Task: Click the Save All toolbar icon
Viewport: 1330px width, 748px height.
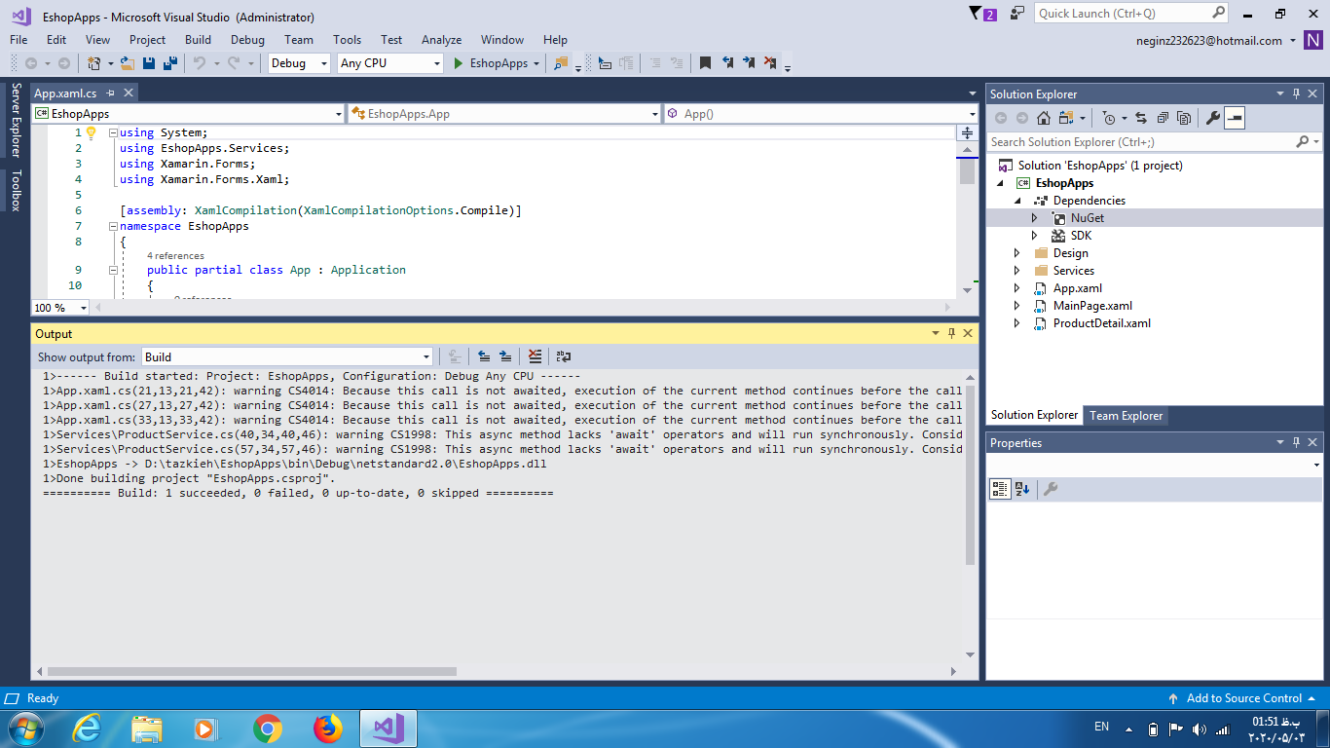Action: click(x=170, y=63)
